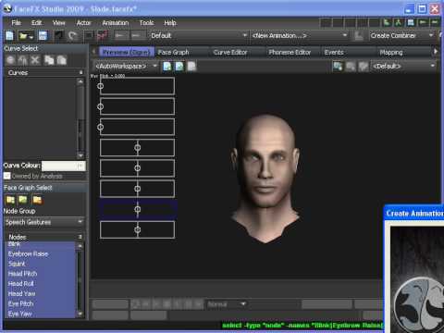The width and height of the screenshot is (444, 333).
Task: Open the File menu
Action: click(x=16, y=23)
